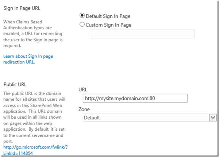Click the Default Sign In Page label text

[108, 16]
